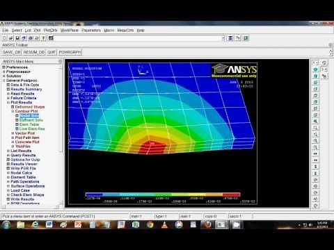Screen dimensions: 334x250
Task: Open Internet Explorer from the taskbar
Action: click(x=35, y=224)
